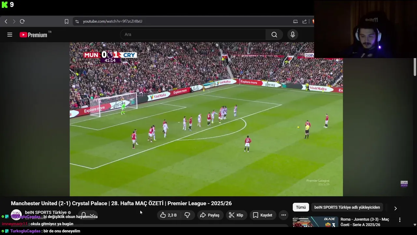
Task: Click the page vertical scrollbar thumb
Action: coord(415,67)
